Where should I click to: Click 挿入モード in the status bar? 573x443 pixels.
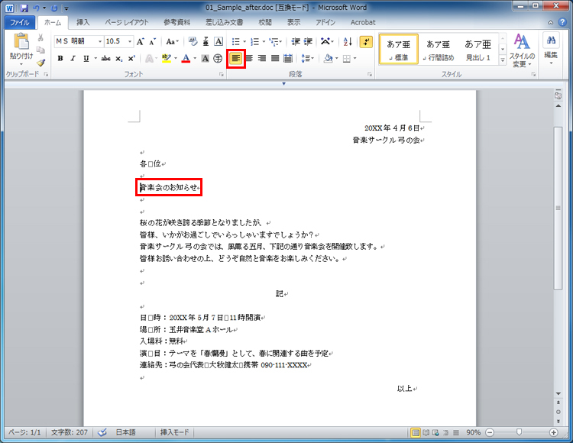click(x=175, y=432)
